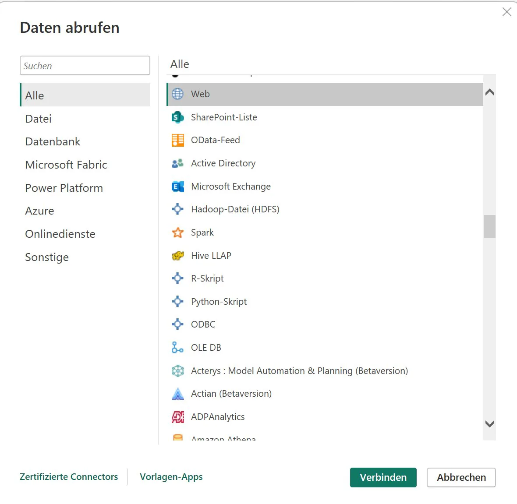Screen dimensions: 517x504
Task: Choose the Onlinedienste category
Action: tap(60, 234)
